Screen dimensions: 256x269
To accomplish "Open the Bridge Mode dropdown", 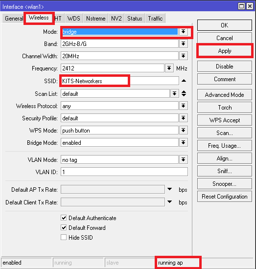I will (184, 142).
